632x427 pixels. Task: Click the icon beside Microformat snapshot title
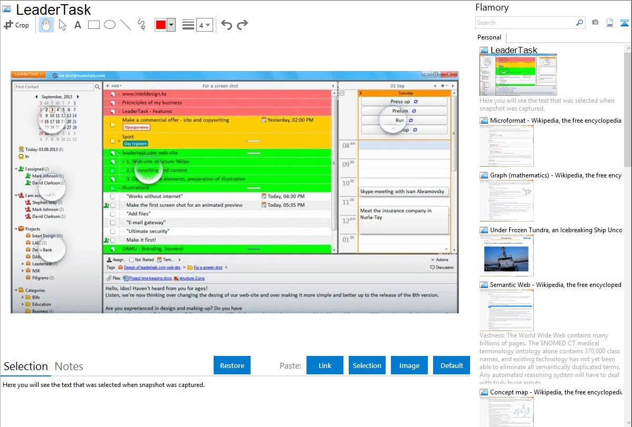point(484,121)
